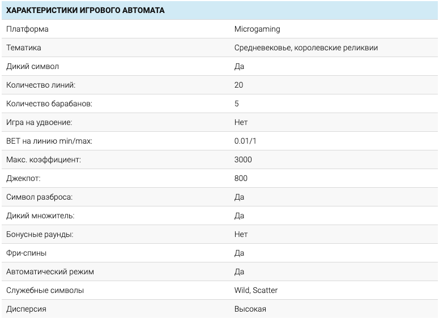Click the 'Платформа' row label

pos(27,29)
